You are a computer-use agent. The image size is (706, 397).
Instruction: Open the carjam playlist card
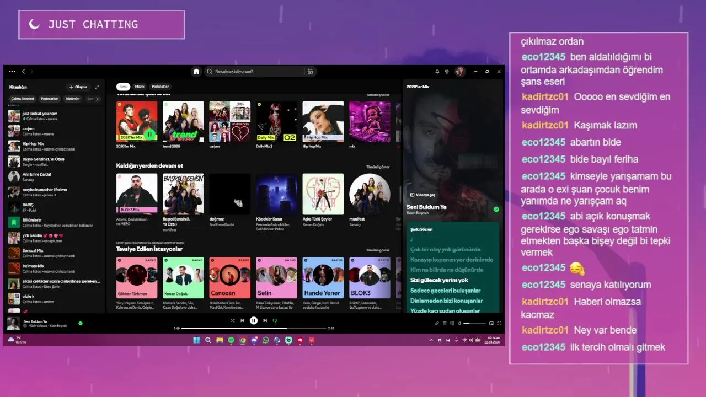pos(230,125)
